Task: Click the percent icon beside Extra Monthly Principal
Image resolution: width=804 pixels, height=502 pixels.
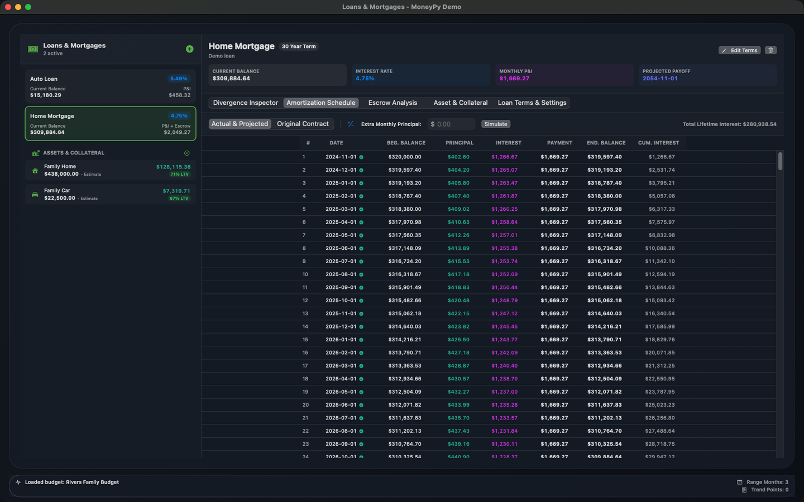Action: (351, 124)
